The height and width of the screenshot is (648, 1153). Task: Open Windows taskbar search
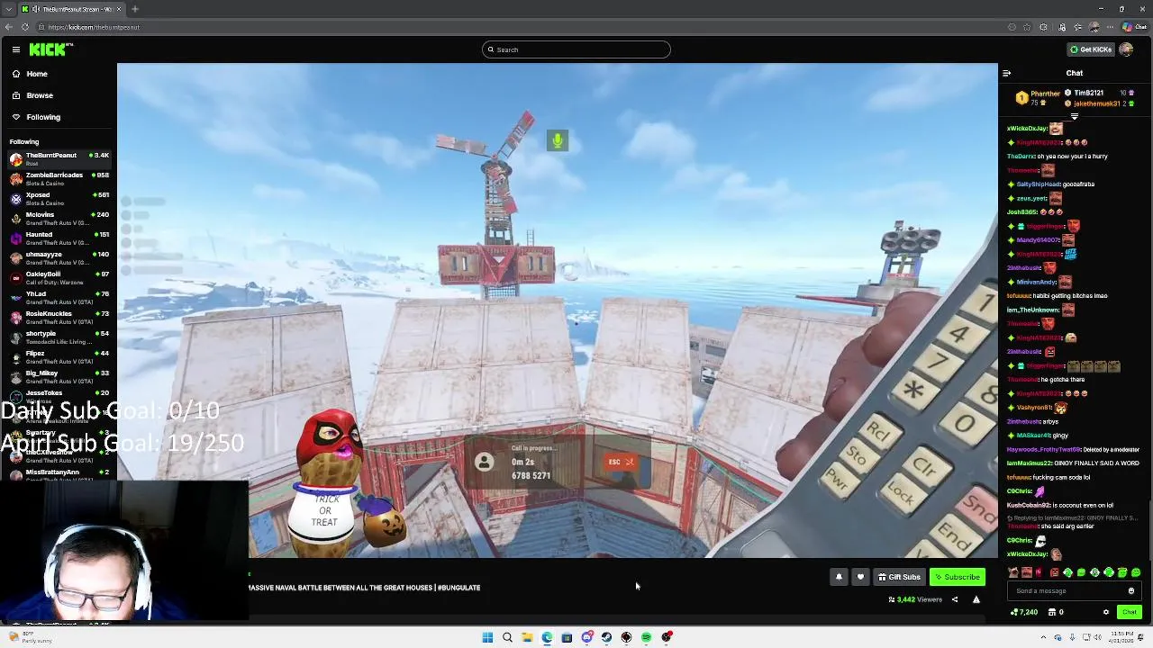(x=507, y=637)
